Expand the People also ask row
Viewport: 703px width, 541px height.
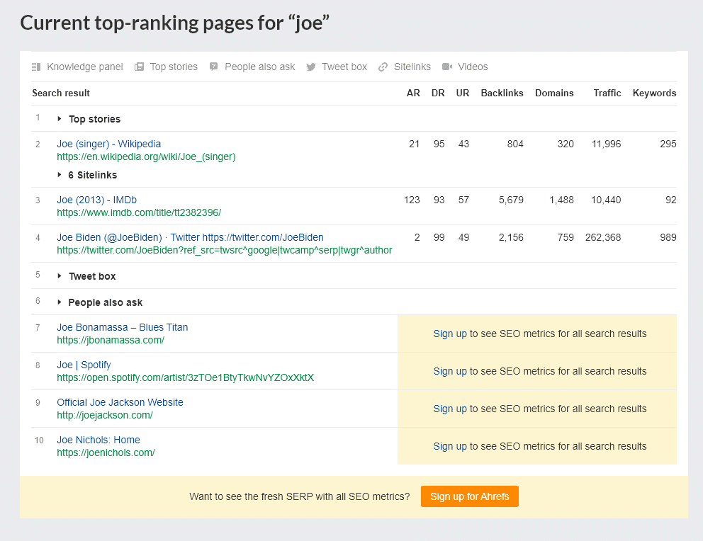(x=60, y=302)
